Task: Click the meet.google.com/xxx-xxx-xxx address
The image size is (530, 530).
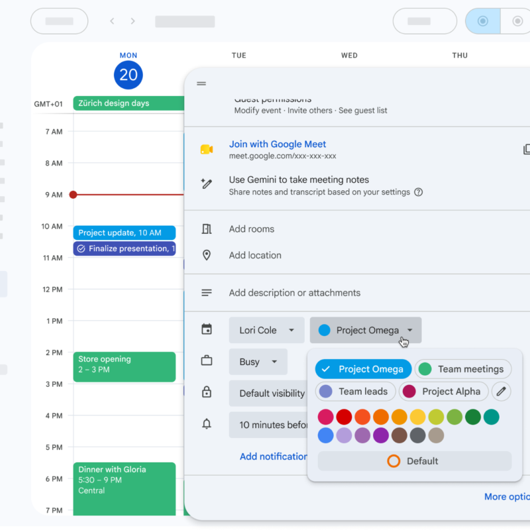Action: pyautogui.click(x=283, y=156)
